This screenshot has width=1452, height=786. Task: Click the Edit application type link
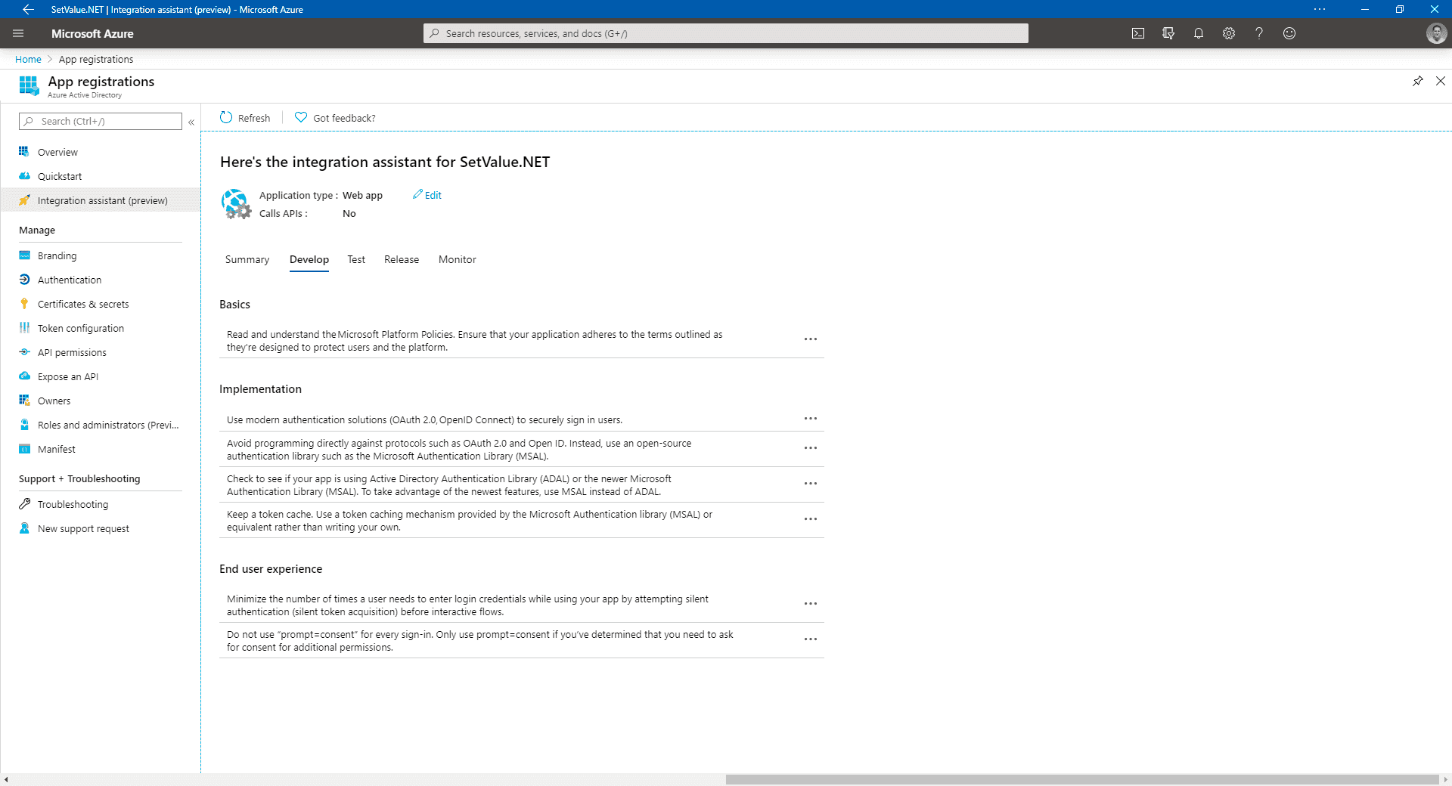(427, 195)
